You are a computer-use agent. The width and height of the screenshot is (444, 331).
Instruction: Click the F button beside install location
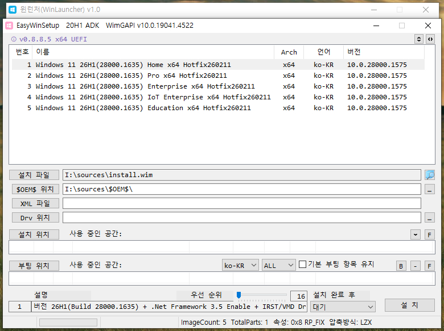(x=430, y=234)
